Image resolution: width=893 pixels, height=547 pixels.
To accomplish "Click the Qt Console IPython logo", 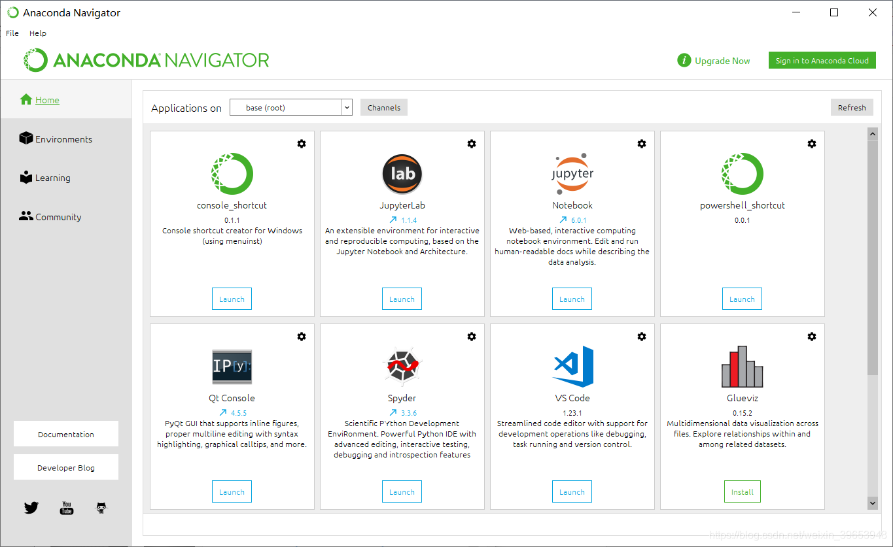I will (232, 367).
